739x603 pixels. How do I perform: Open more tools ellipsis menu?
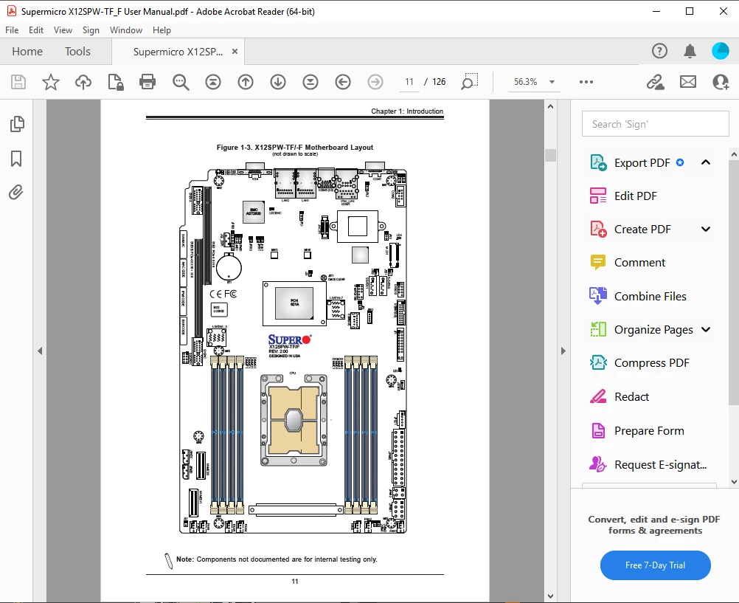click(x=586, y=82)
